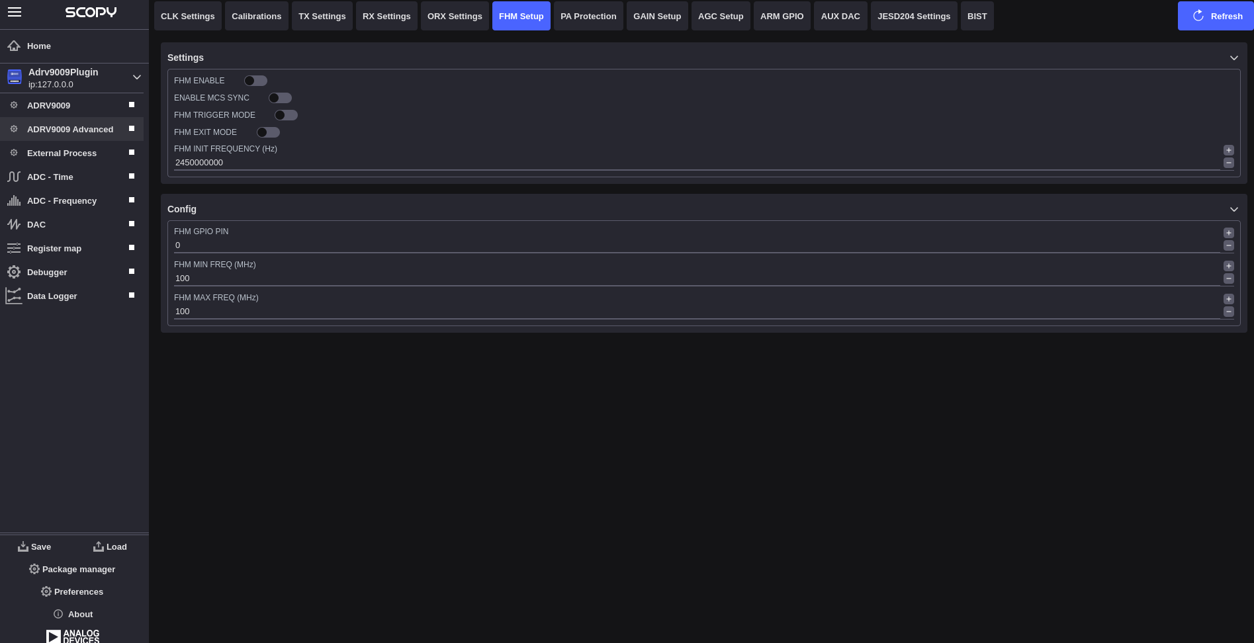Select the JESD204 Settings tab
This screenshot has width=1254, height=643.
pos(914,16)
